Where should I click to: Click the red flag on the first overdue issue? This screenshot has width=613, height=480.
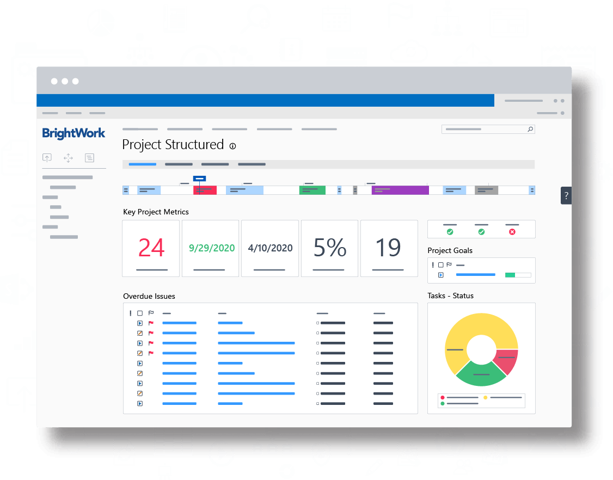click(x=151, y=323)
